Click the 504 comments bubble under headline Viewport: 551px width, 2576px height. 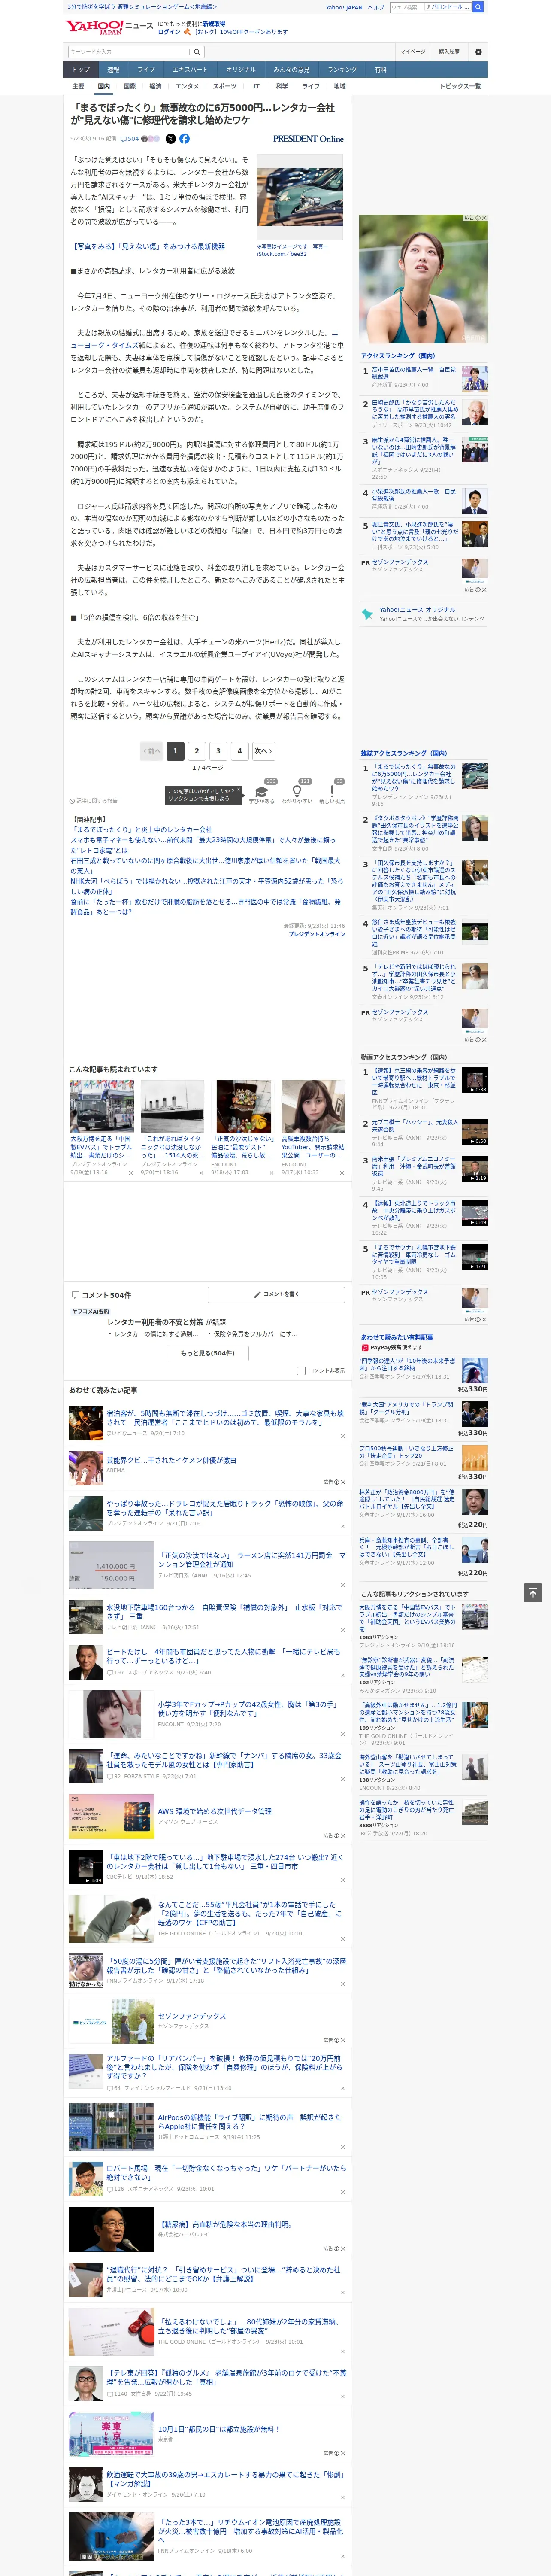coord(131,139)
